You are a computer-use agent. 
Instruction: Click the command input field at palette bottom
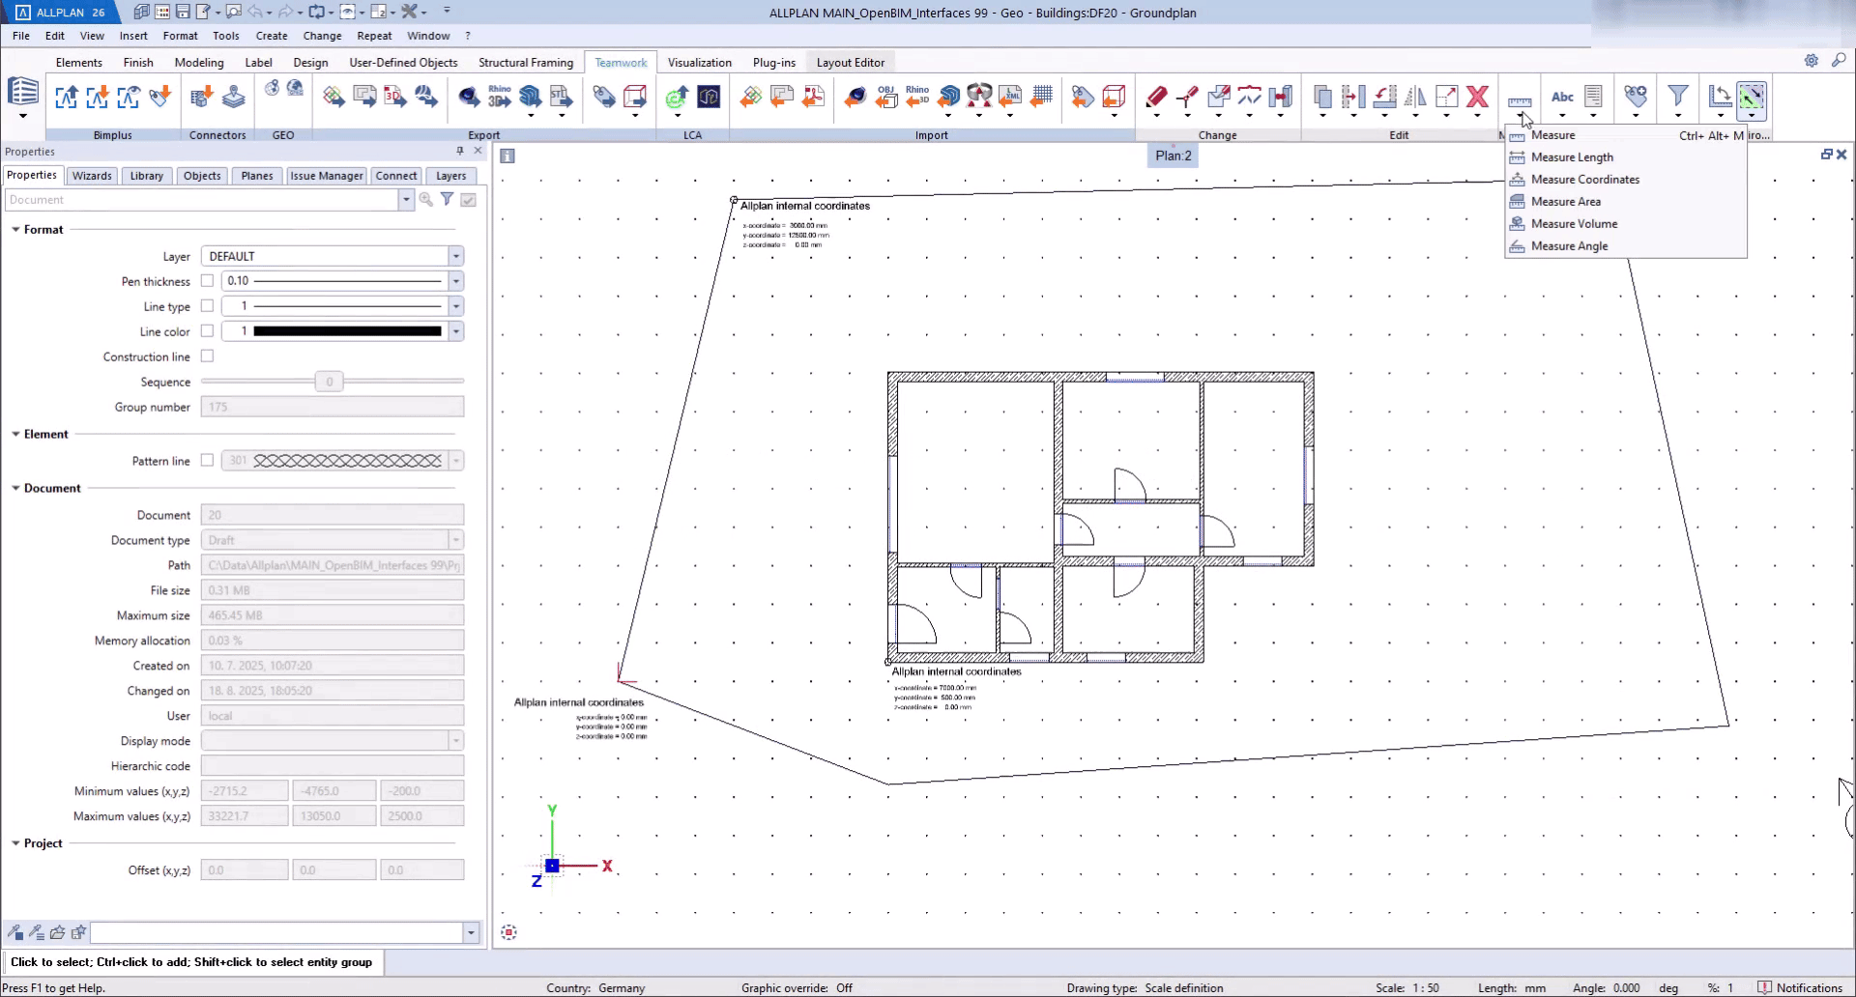click(276, 932)
